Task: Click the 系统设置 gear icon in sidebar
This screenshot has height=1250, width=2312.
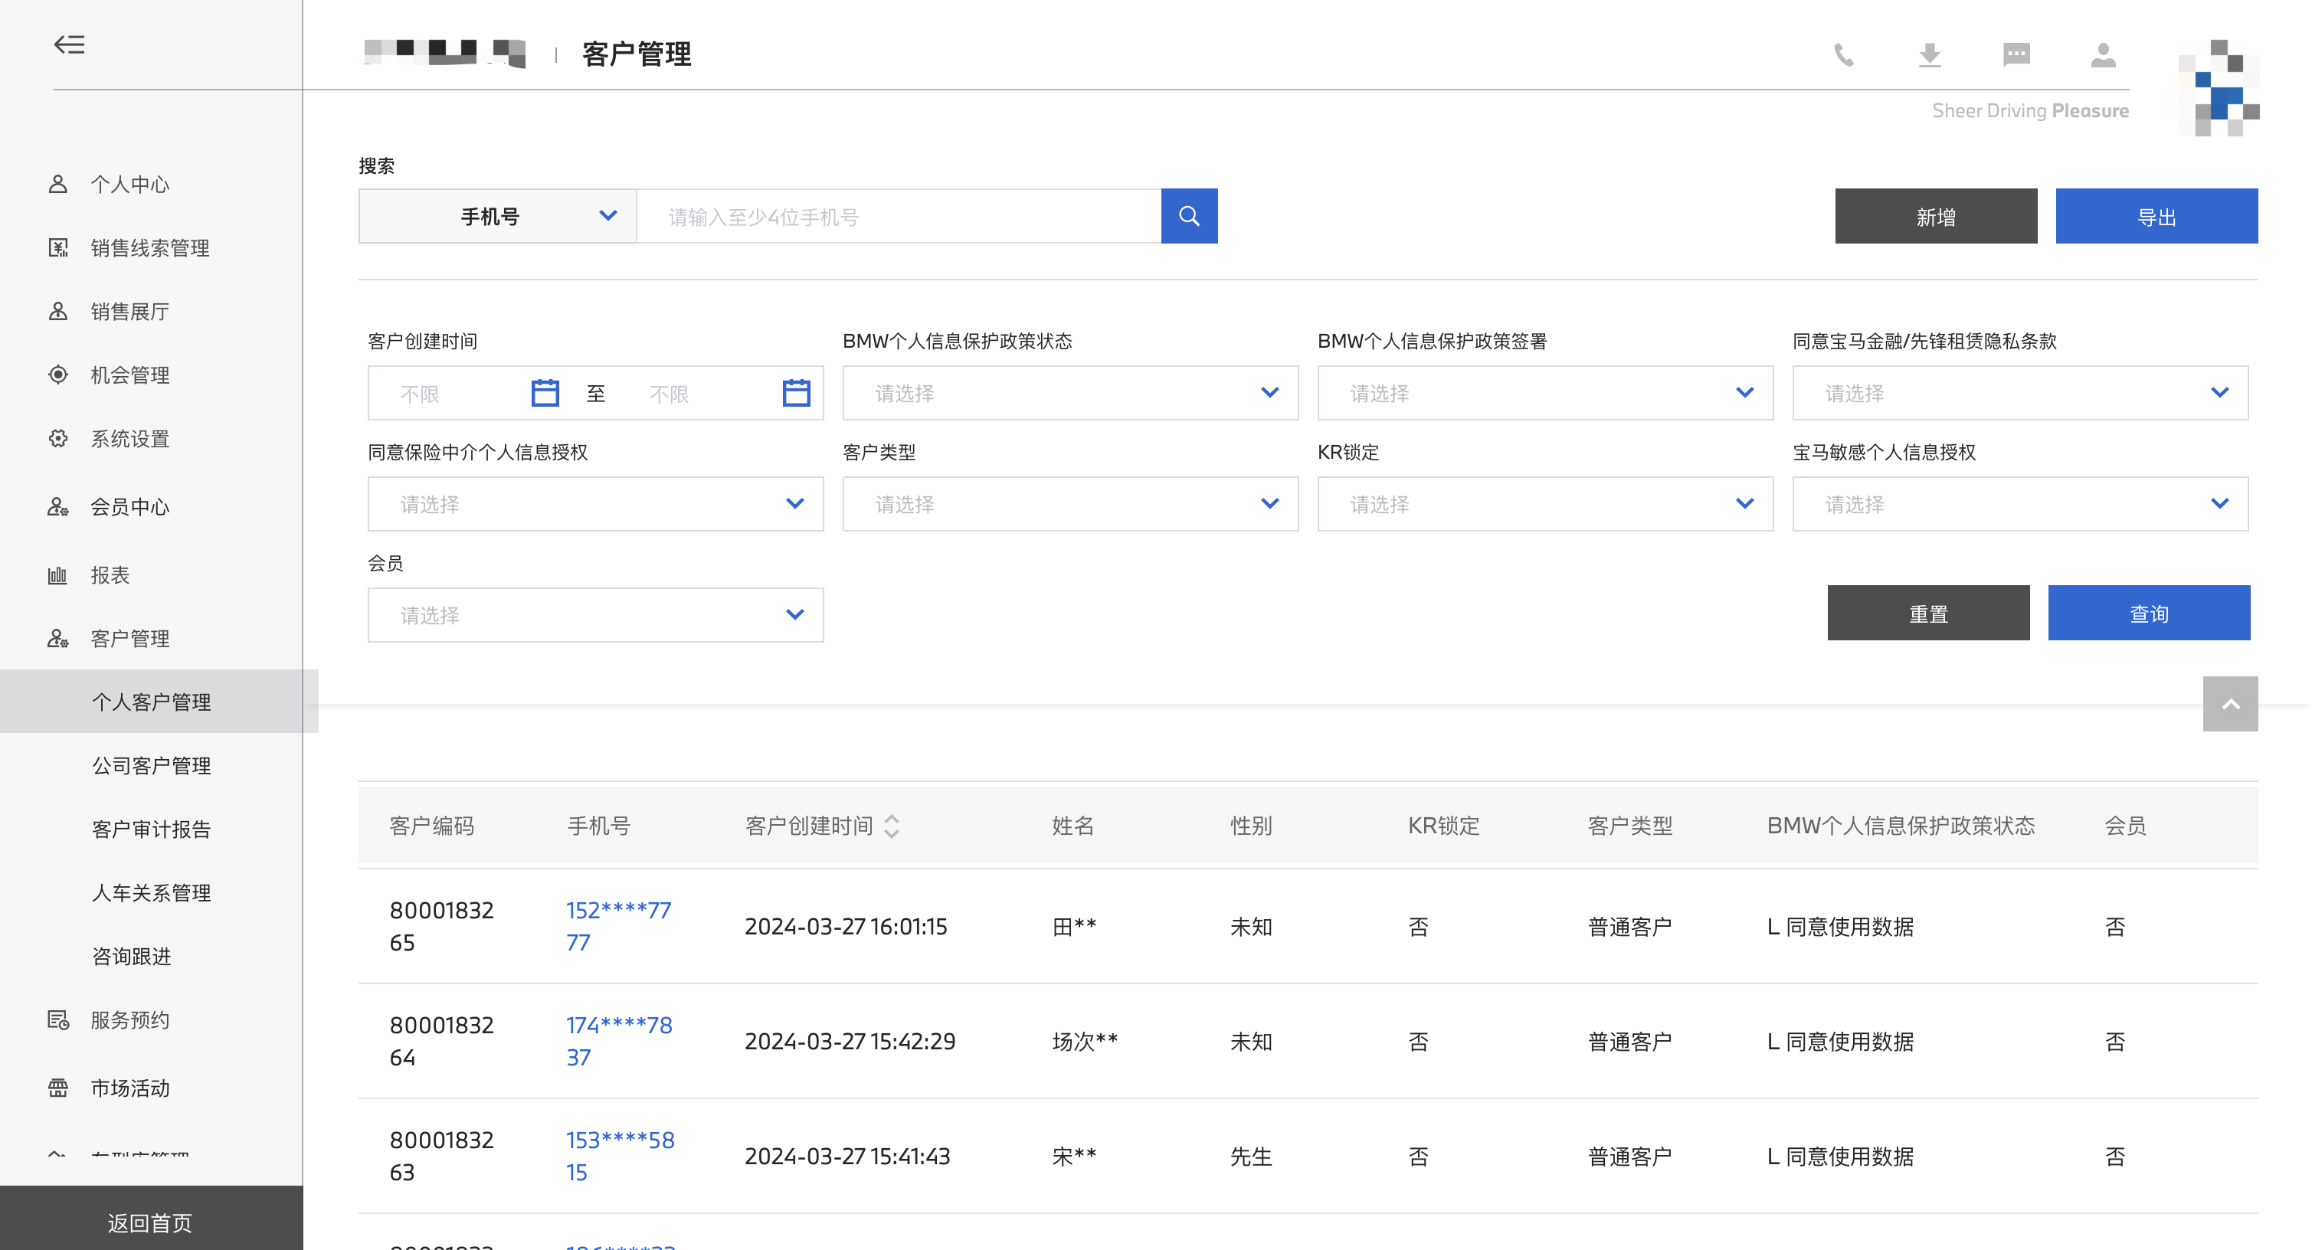Action: pyautogui.click(x=57, y=439)
